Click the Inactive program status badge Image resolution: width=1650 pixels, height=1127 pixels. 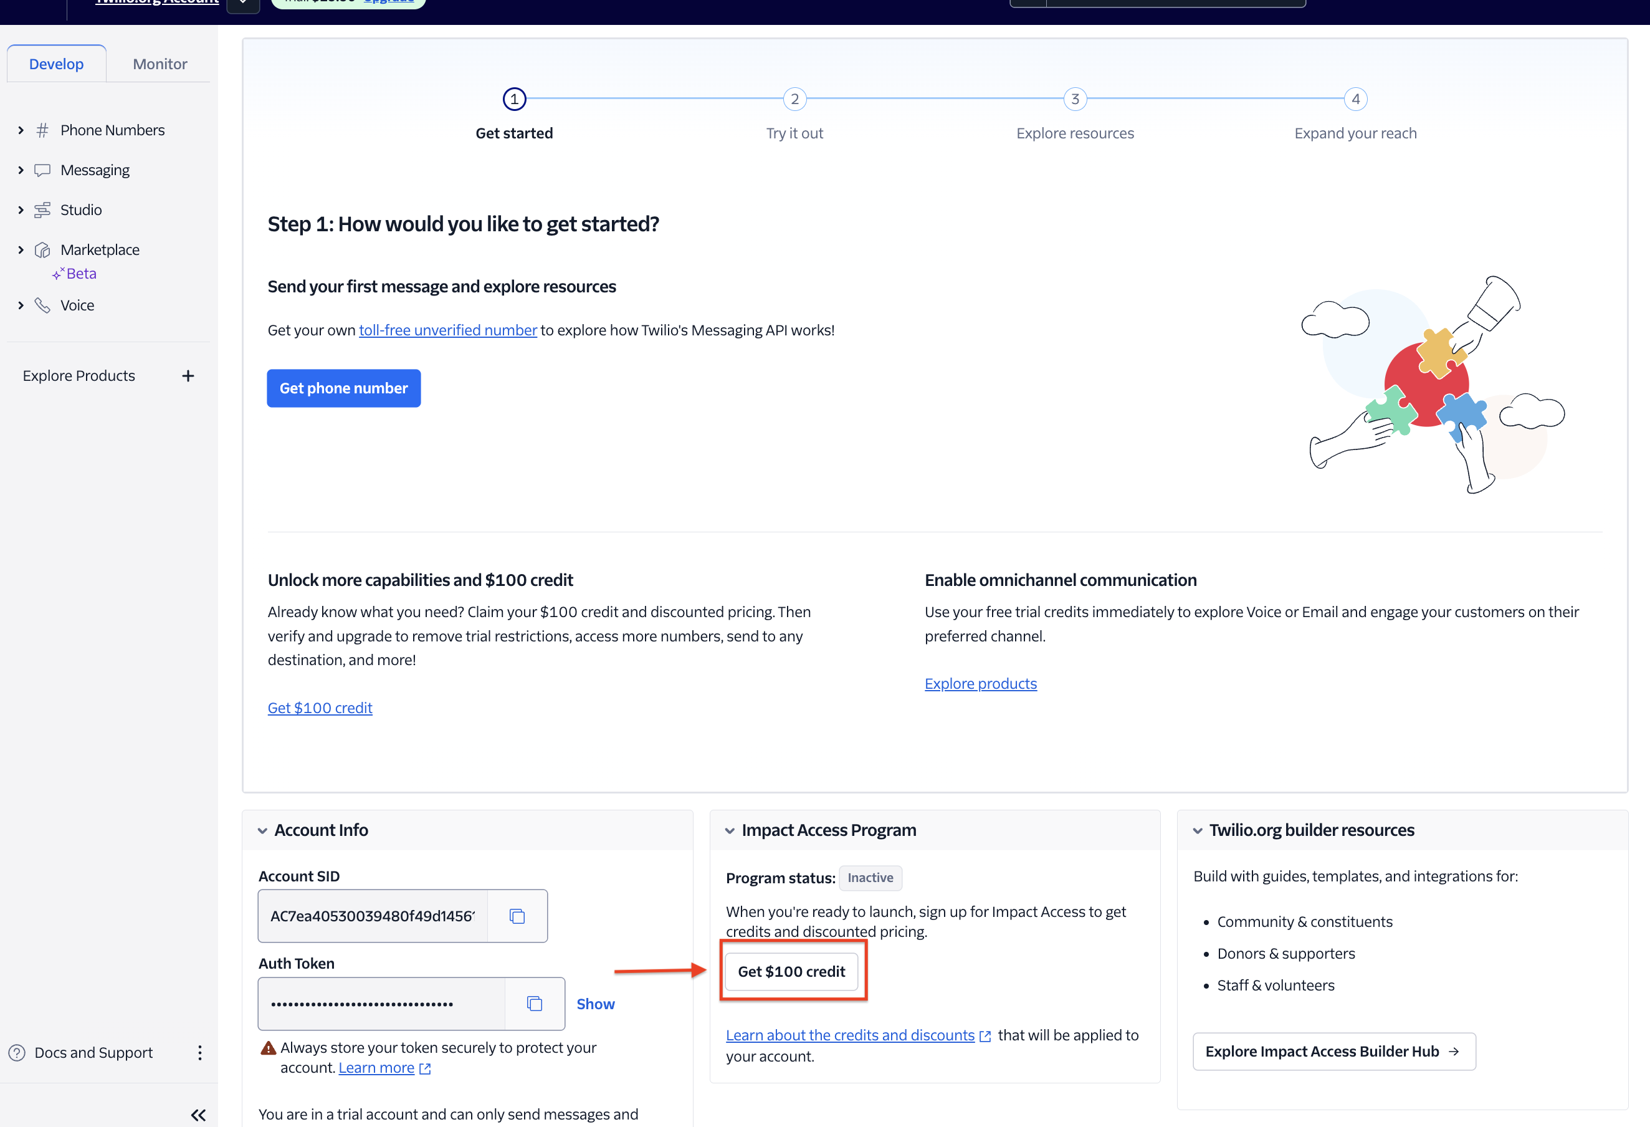pyautogui.click(x=870, y=878)
